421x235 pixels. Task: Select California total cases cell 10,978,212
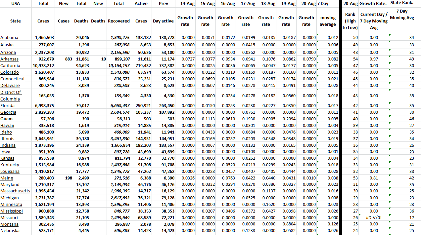point(43,66)
